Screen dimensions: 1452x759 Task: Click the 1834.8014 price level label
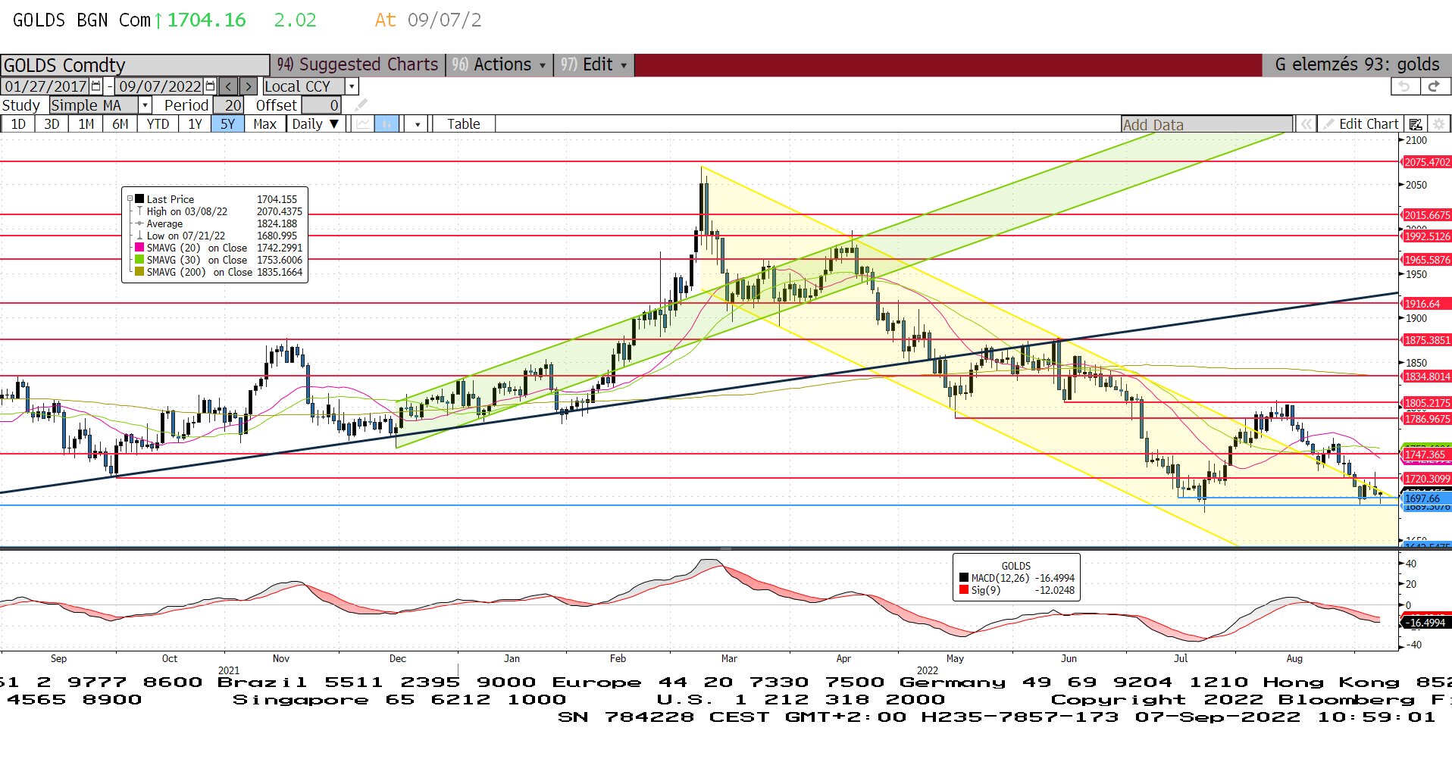tap(1427, 376)
